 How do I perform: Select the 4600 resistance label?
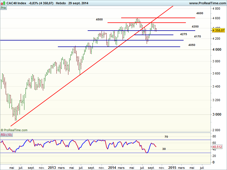click(199, 13)
